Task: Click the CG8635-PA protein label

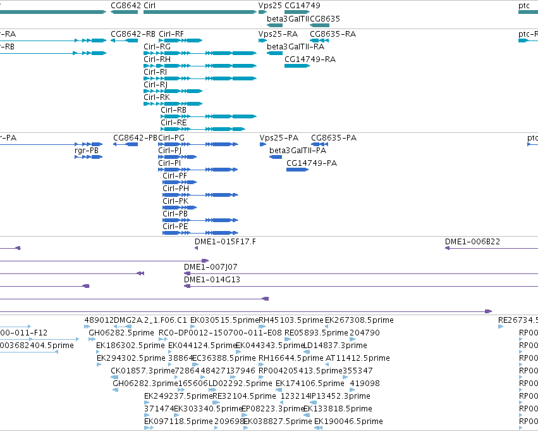Action: point(334,138)
